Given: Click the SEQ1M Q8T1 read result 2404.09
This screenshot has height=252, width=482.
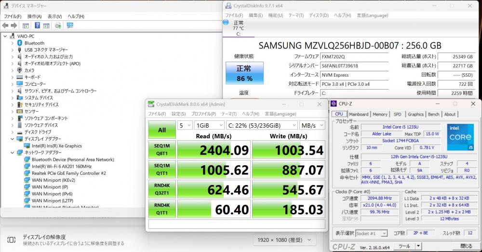Looking at the screenshot, I should pos(214,150).
